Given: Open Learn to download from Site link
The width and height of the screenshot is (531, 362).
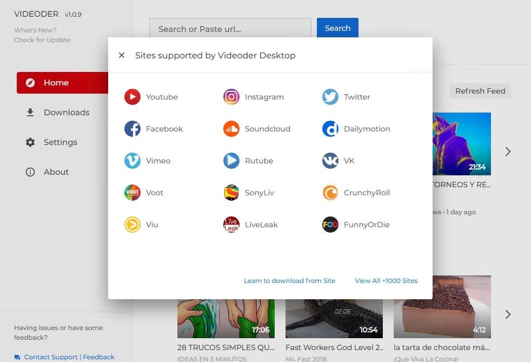Looking at the screenshot, I should click(289, 281).
